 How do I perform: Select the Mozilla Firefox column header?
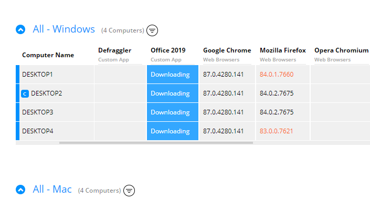[x=282, y=50]
